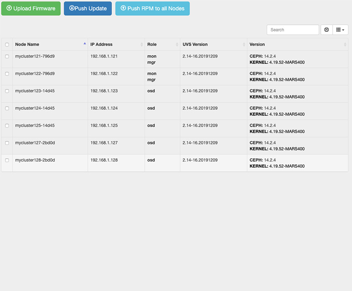Screen dimensions: 352x291
Task: Push RPM to all Nodes
Action: pos(153,8)
